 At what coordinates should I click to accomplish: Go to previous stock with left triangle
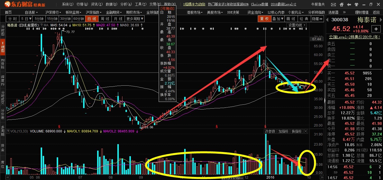(327, 20)
